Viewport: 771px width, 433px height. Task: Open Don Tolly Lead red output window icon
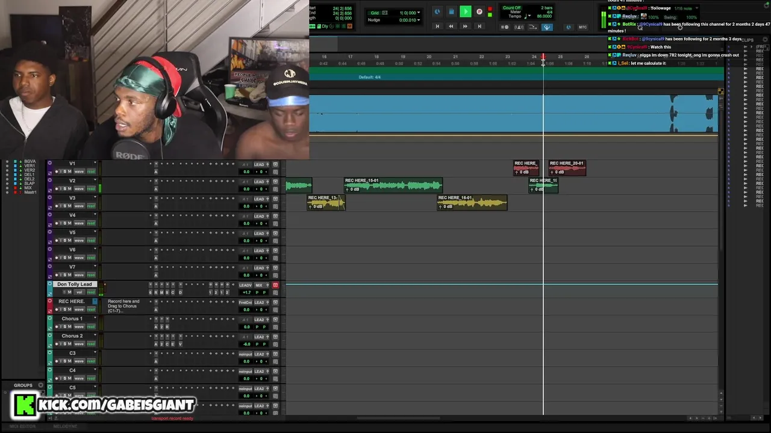[275, 285]
